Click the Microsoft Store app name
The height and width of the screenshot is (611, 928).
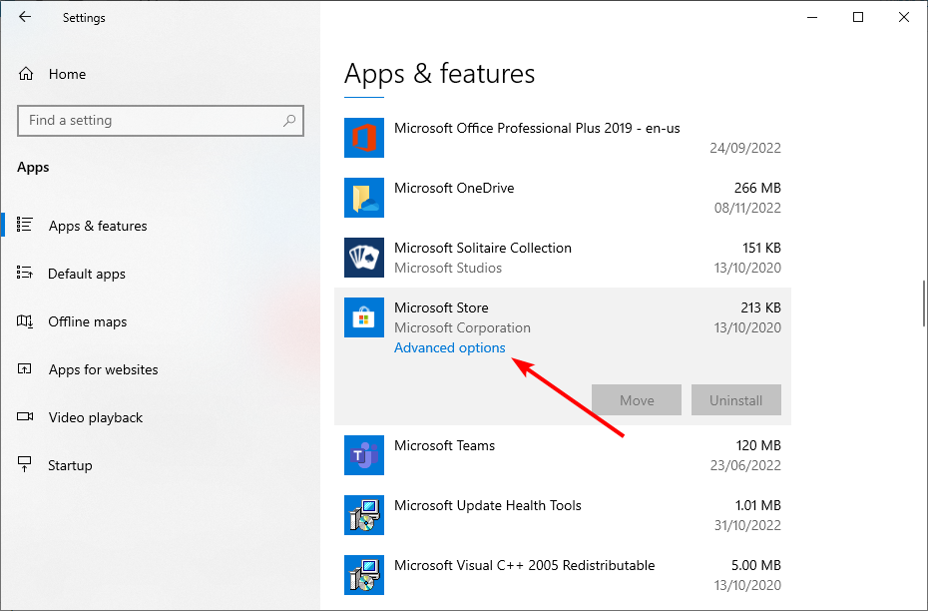[x=441, y=307]
